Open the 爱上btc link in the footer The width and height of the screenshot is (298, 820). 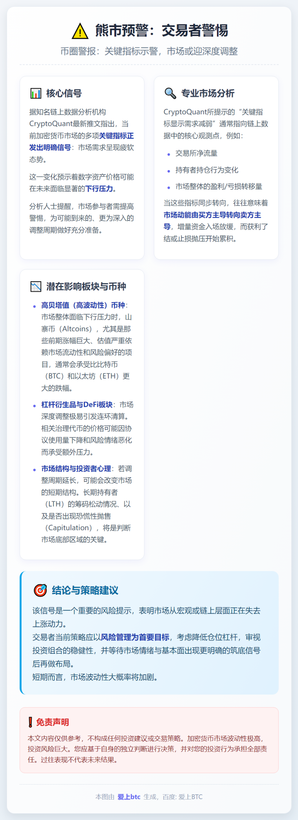point(129,797)
